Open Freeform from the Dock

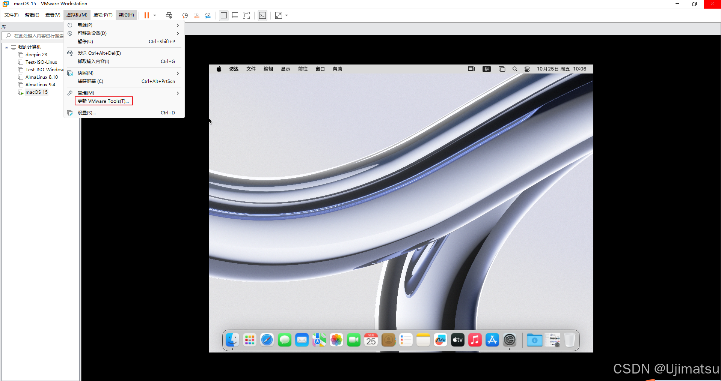pyautogui.click(x=440, y=340)
